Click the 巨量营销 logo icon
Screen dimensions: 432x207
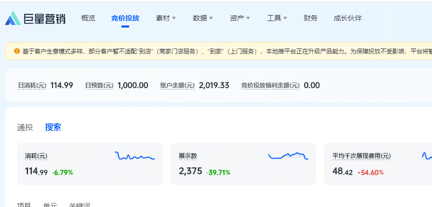point(13,18)
